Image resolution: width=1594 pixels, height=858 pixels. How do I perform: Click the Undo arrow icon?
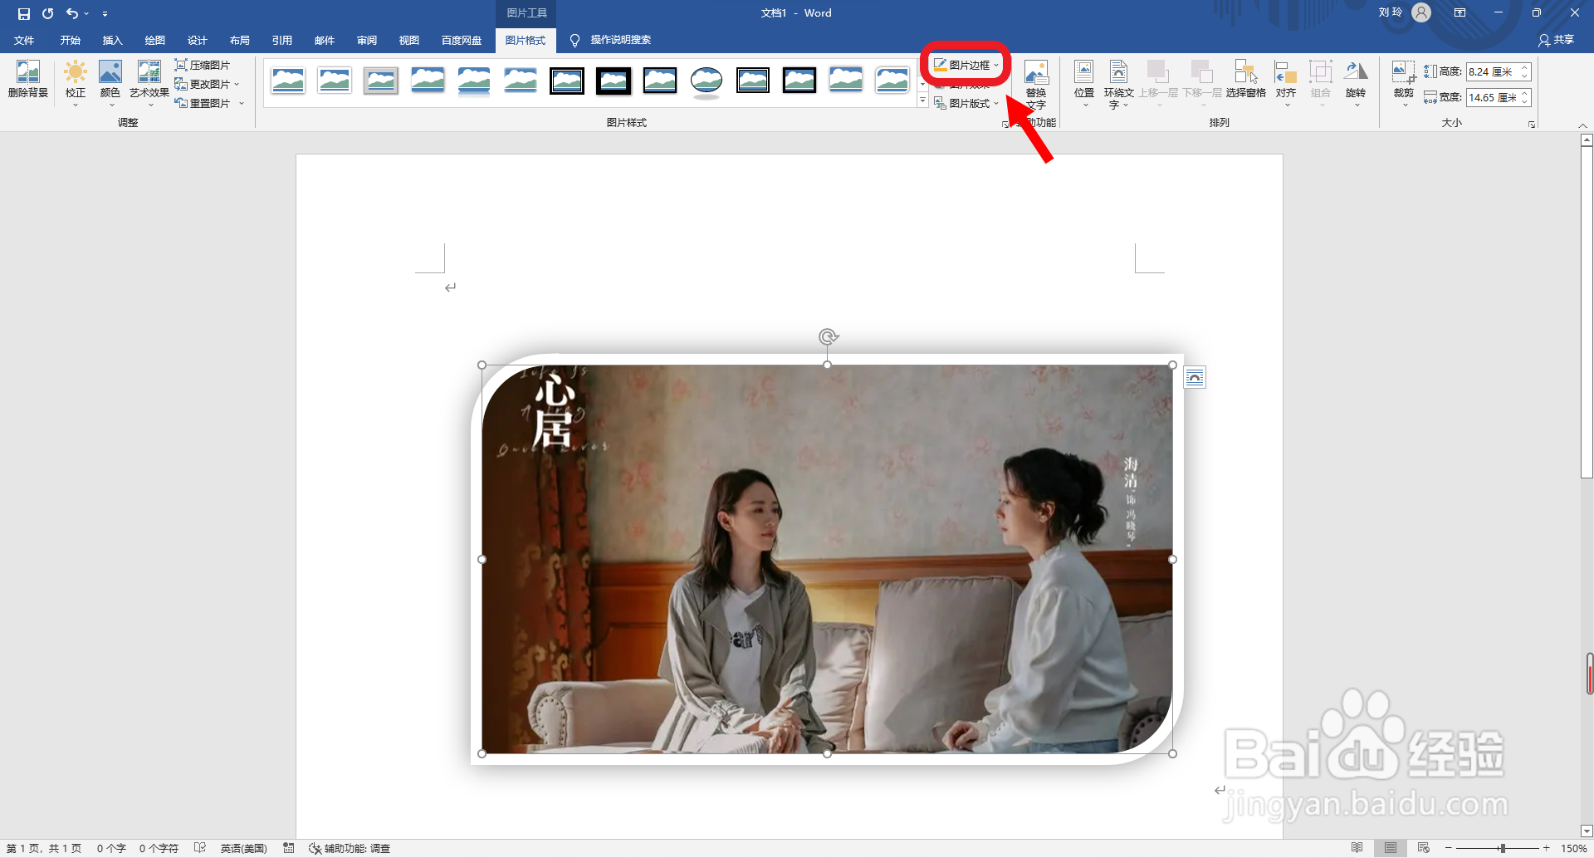72,13
